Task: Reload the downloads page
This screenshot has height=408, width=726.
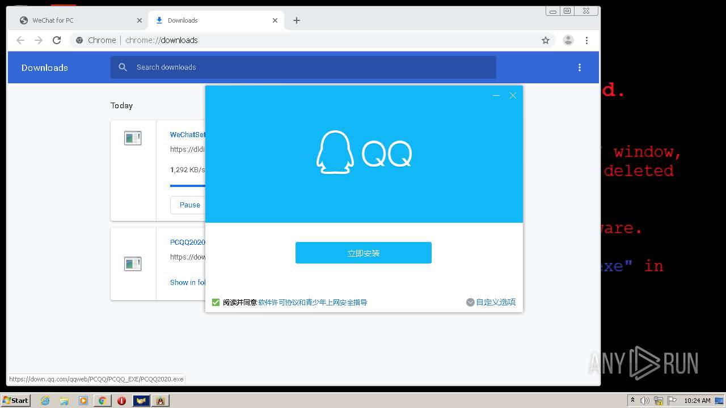Action: tap(57, 40)
